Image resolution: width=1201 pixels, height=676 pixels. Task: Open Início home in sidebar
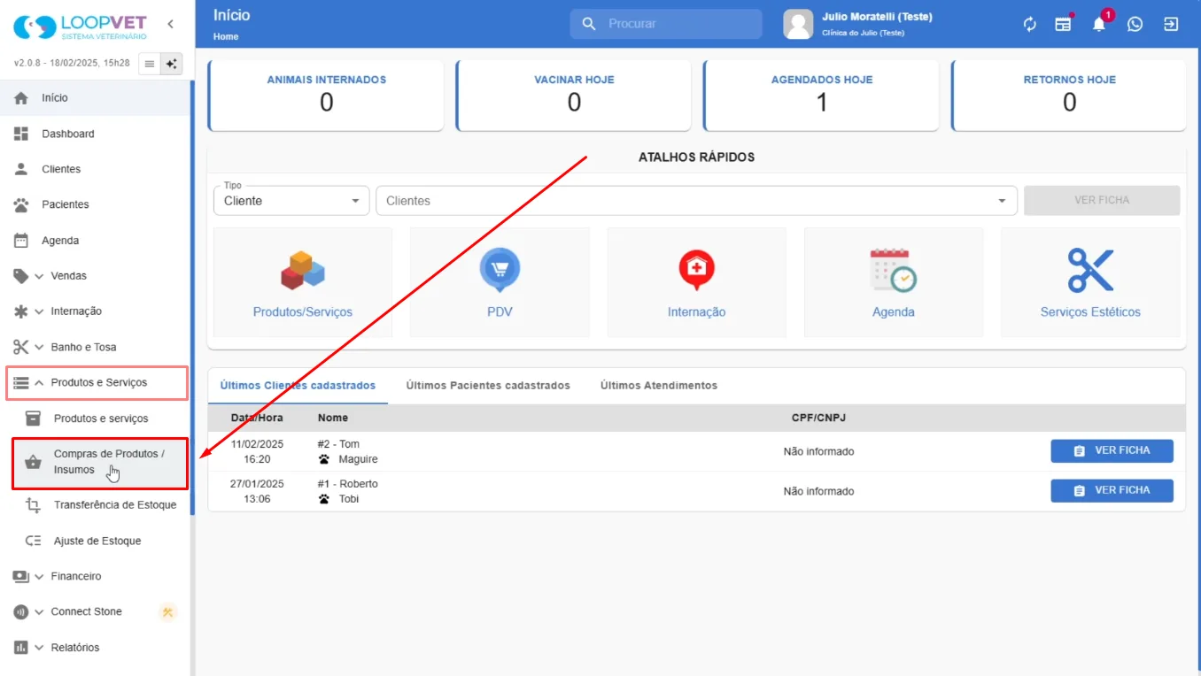click(x=96, y=98)
